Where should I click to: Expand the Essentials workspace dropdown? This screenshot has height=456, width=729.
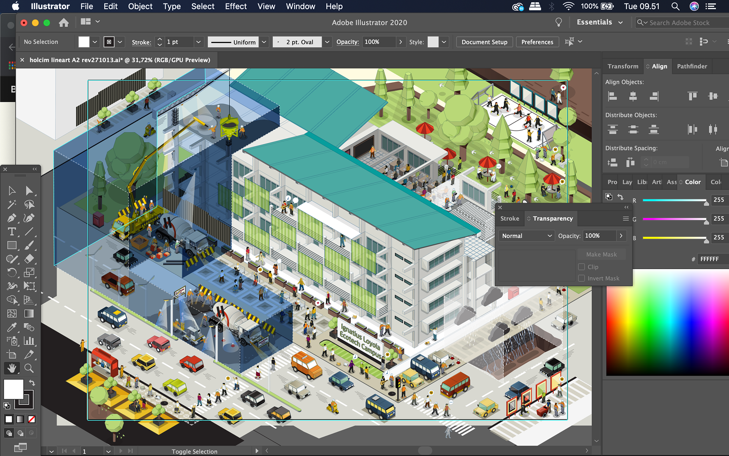click(620, 22)
